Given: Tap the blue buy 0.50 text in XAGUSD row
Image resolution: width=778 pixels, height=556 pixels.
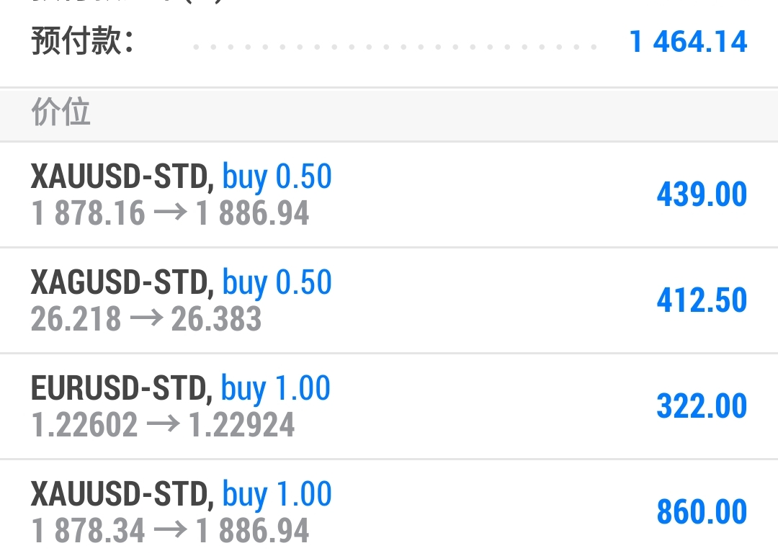Looking at the screenshot, I should [x=277, y=282].
